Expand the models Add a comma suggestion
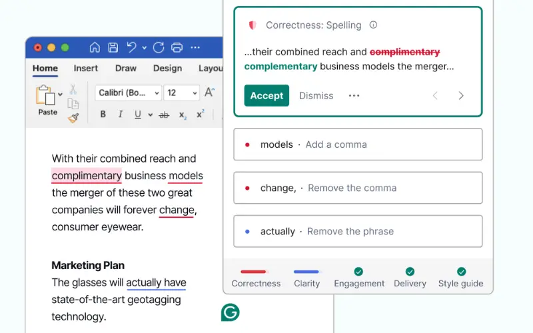The width and height of the screenshot is (533, 333). click(358, 145)
